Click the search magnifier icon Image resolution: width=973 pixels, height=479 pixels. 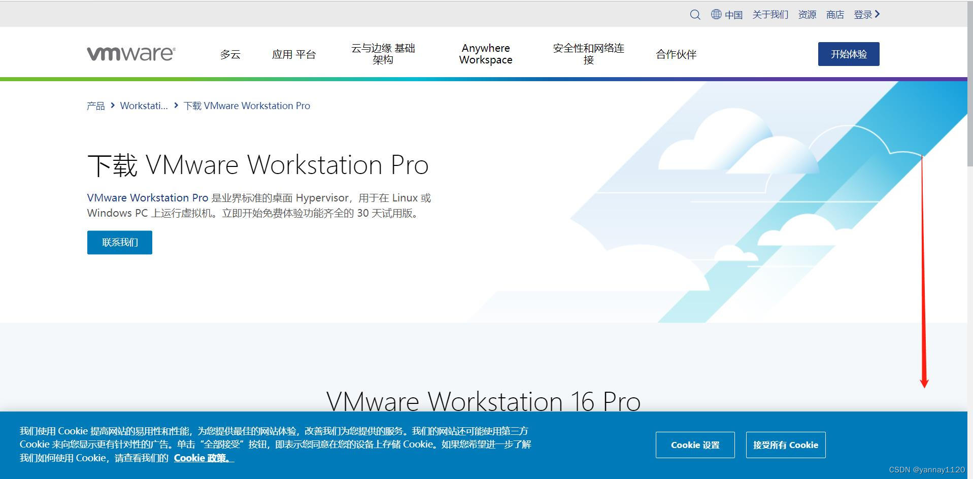695,15
